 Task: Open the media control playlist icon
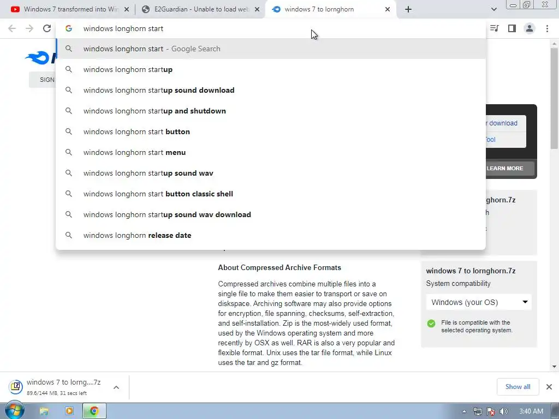[x=495, y=28]
